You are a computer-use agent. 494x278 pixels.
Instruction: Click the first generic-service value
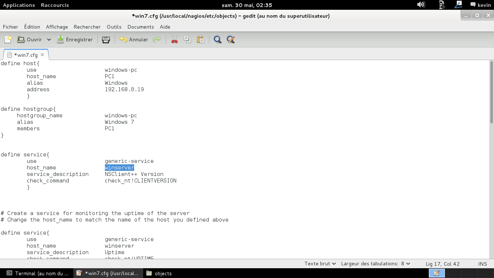pos(129,161)
